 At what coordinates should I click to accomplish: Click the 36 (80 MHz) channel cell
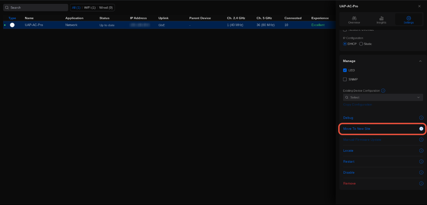click(x=265, y=25)
